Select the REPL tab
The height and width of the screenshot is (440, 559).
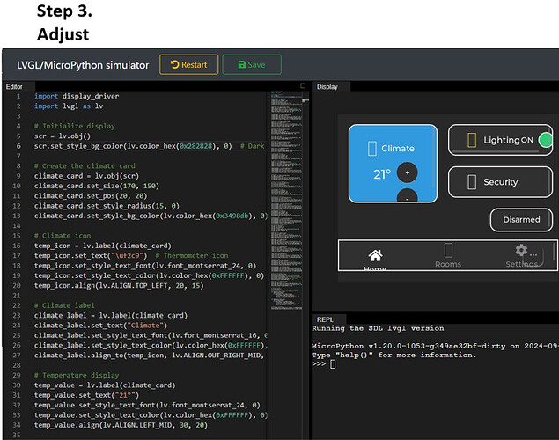(x=325, y=319)
